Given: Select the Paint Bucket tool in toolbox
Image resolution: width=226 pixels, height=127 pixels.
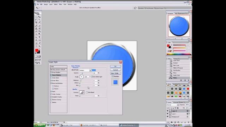Looking at the screenshot, I should (39, 31).
